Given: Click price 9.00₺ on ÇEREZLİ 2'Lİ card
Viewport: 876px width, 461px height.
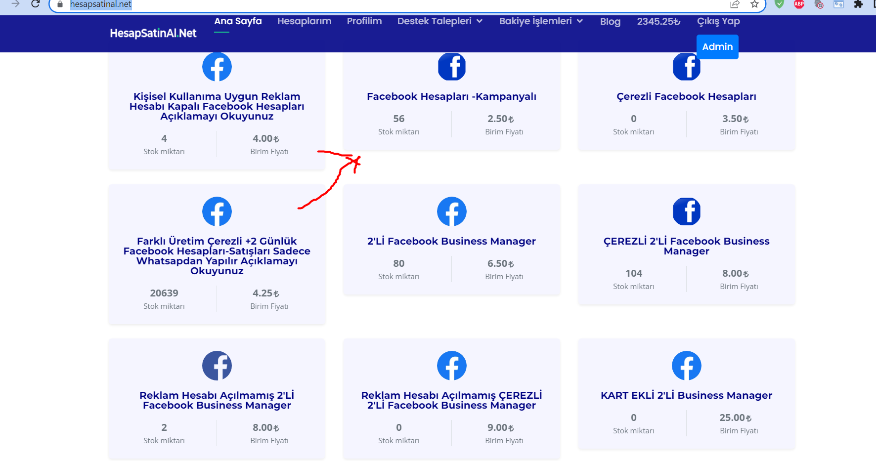Looking at the screenshot, I should 501,427.
